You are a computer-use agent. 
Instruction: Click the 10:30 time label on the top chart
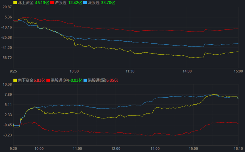tap(74, 71)
